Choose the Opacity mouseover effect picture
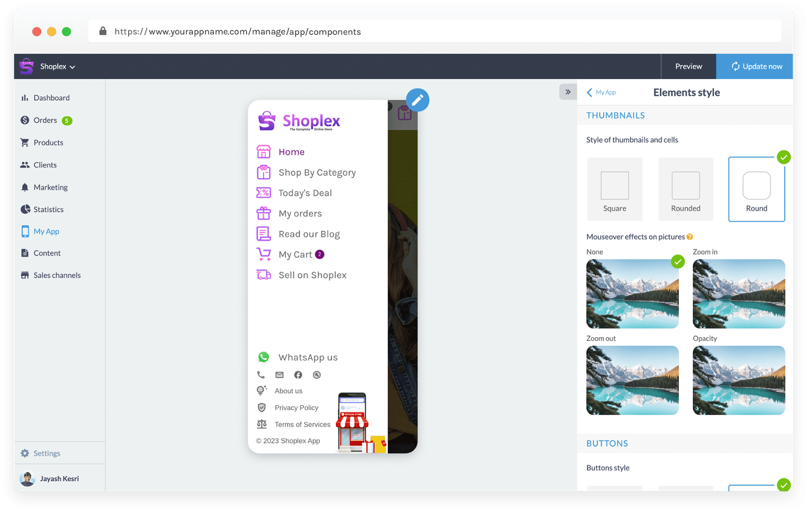The width and height of the screenshot is (807, 511). tap(739, 380)
